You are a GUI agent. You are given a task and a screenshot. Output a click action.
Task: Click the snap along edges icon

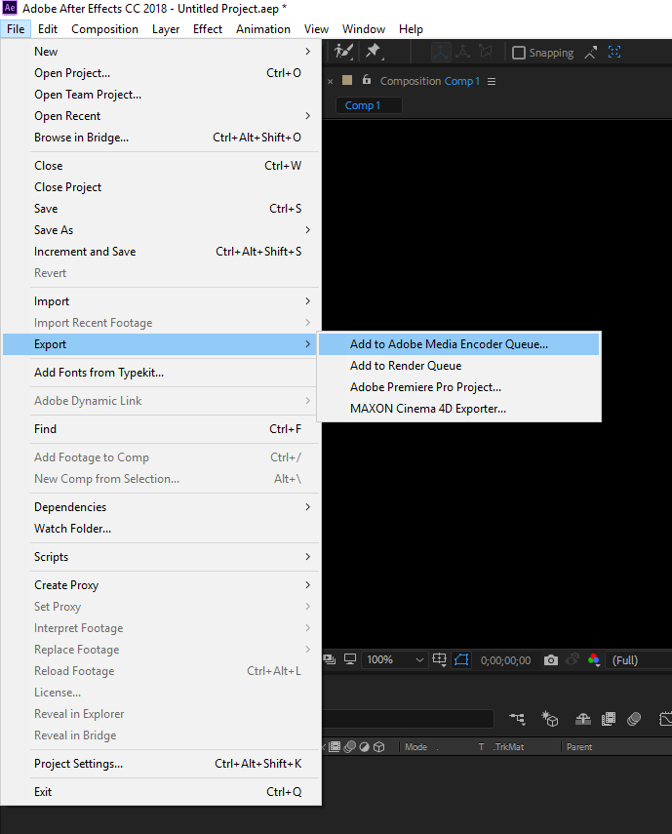(x=590, y=52)
